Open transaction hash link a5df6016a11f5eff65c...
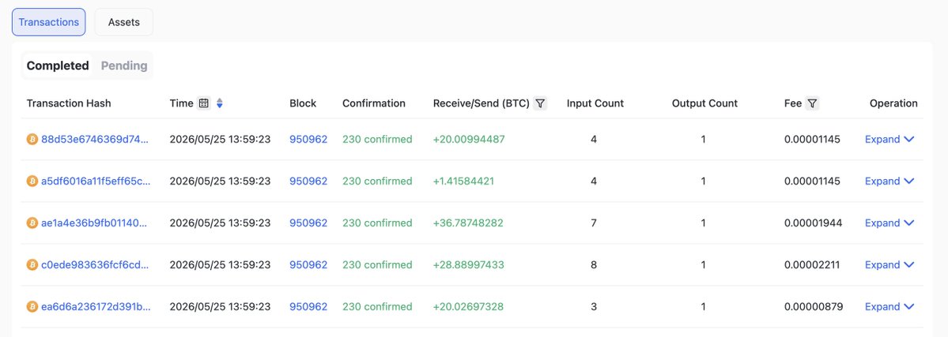The width and height of the screenshot is (948, 337). 95,182
